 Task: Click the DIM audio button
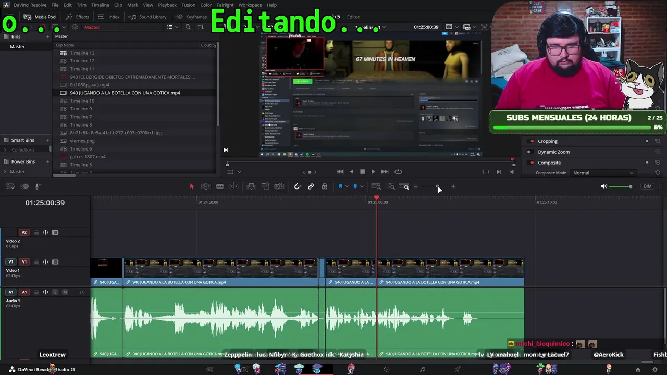(647, 186)
